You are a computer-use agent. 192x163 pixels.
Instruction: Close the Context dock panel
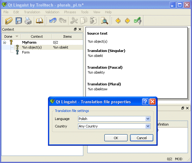[80, 29]
